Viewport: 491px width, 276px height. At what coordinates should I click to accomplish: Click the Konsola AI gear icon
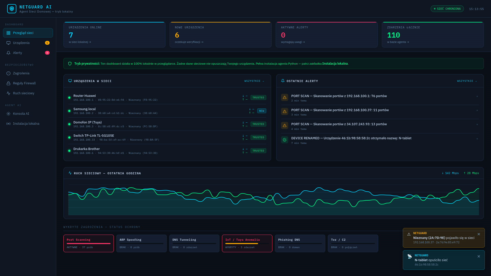[8, 114]
